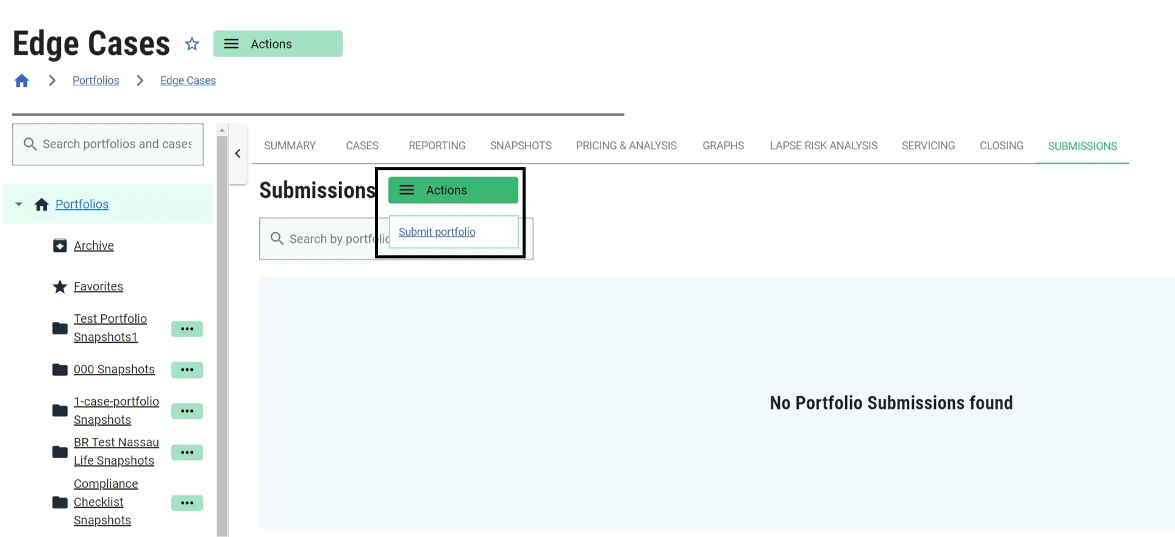The height and width of the screenshot is (537, 1175).
Task: Click the favorite star next to Edge Cases
Action: [x=192, y=44]
